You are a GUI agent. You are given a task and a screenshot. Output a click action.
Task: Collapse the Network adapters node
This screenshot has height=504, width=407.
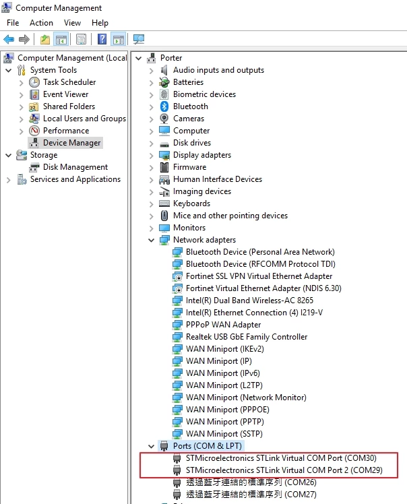152,240
